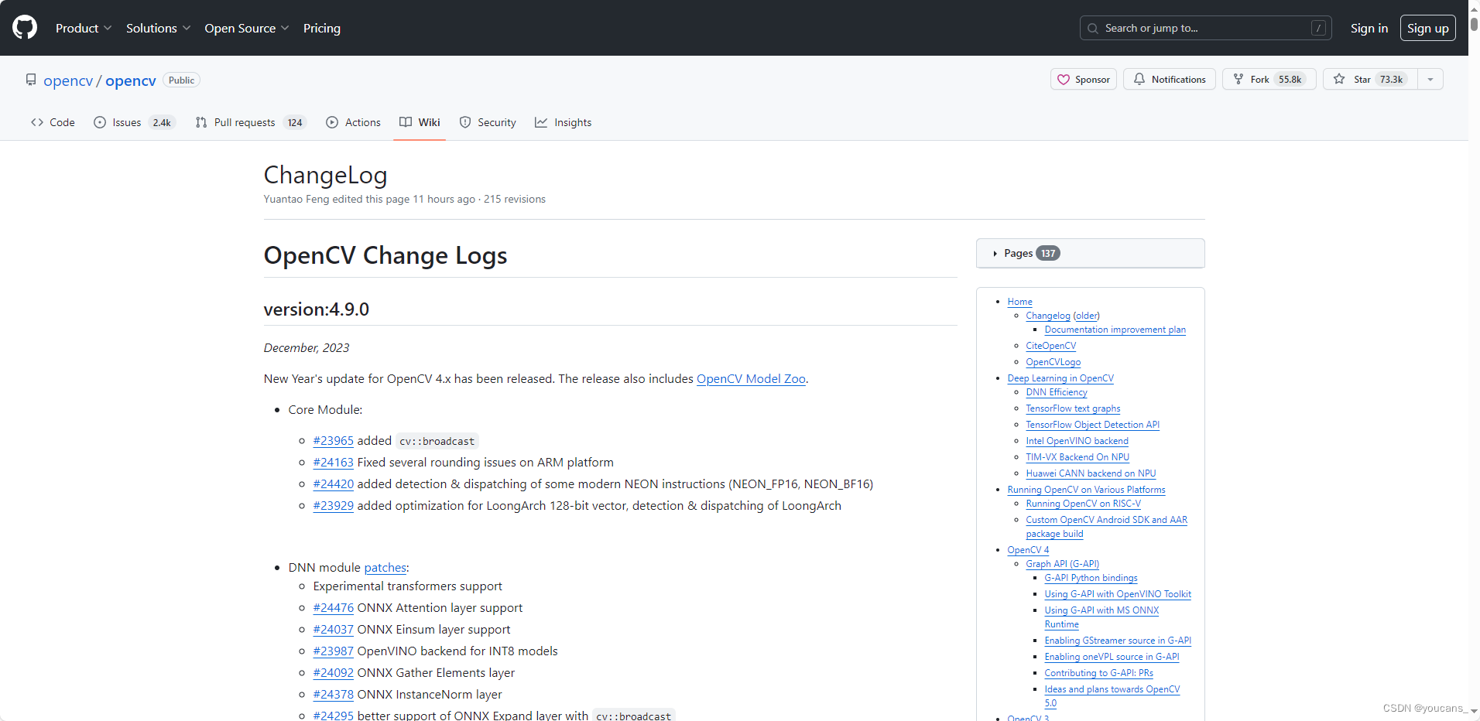Open Intel OpenVINO backend link
Viewport: 1480px width, 721px height.
pyautogui.click(x=1077, y=441)
